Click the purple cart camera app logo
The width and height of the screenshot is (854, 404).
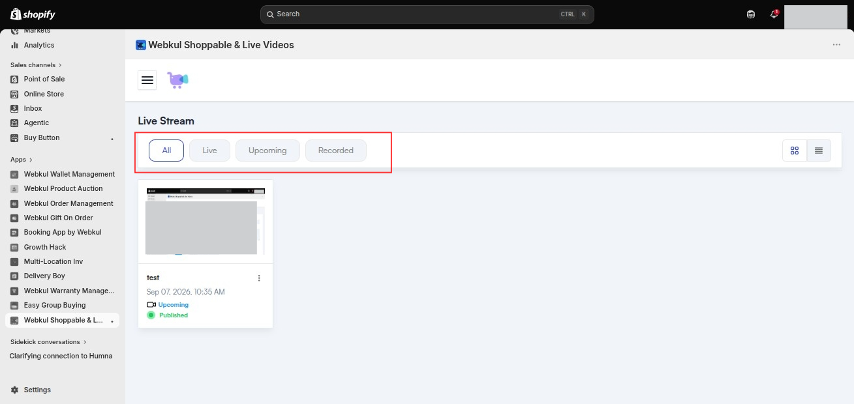(177, 79)
